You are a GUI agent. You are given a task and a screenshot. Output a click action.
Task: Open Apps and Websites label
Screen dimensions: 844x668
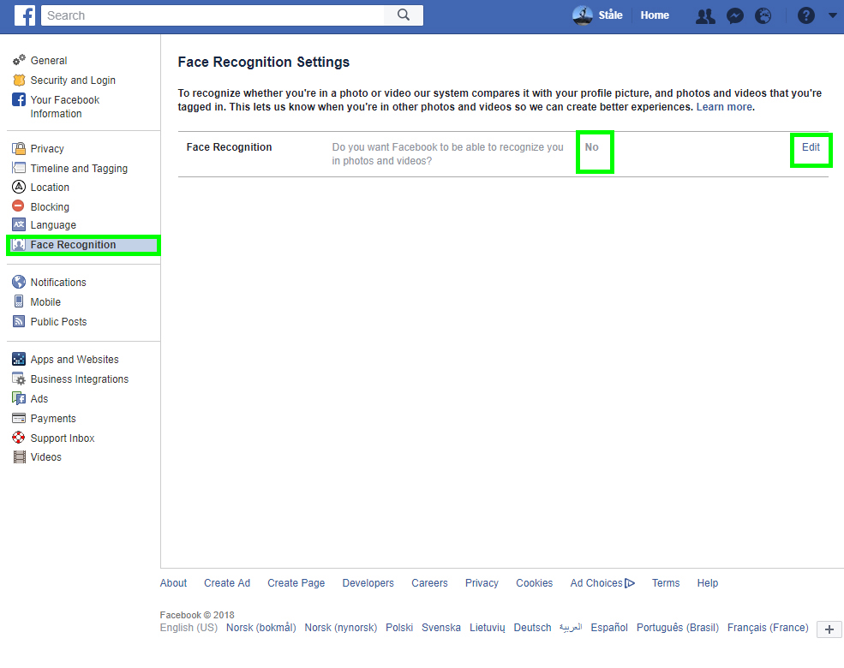[x=75, y=360]
